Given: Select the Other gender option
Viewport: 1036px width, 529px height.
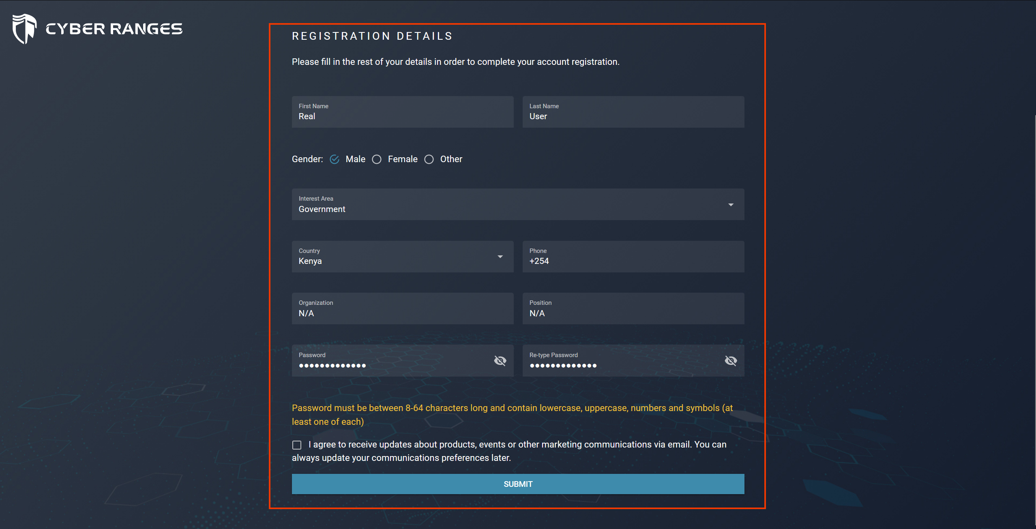Looking at the screenshot, I should pos(429,159).
